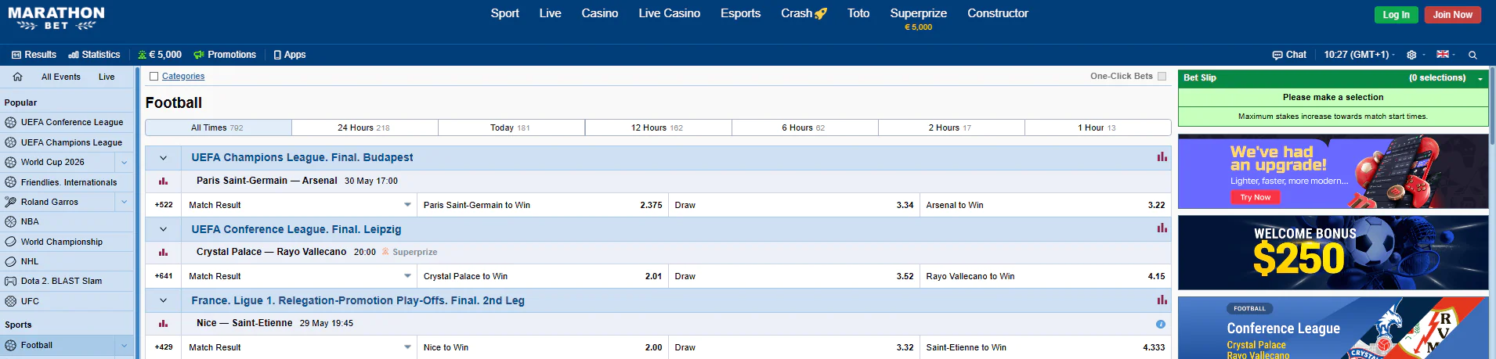Switch to the 12 Hours tab

658,127
